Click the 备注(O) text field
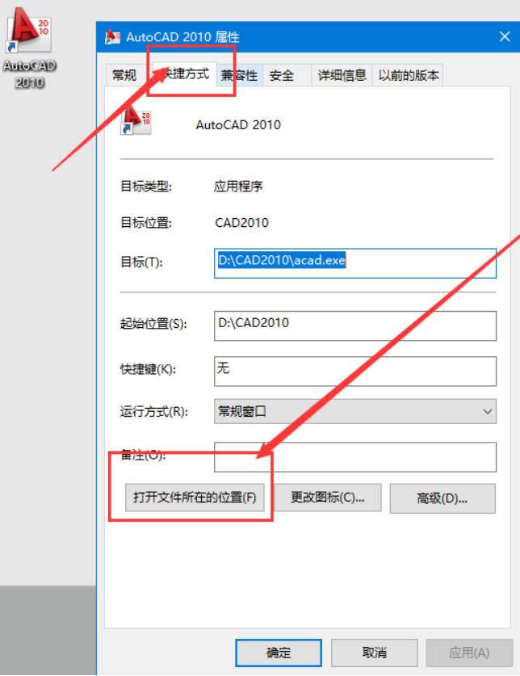Image resolution: width=520 pixels, height=676 pixels. pyautogui.click(x=354, y=456)
